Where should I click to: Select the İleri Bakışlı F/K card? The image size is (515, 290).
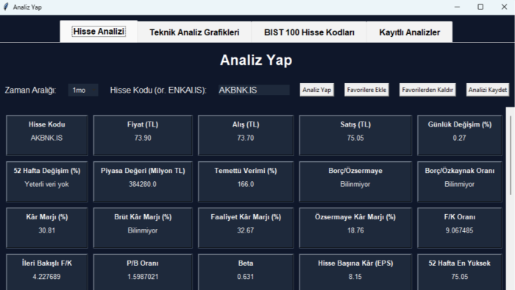click(x=46, y=272)
